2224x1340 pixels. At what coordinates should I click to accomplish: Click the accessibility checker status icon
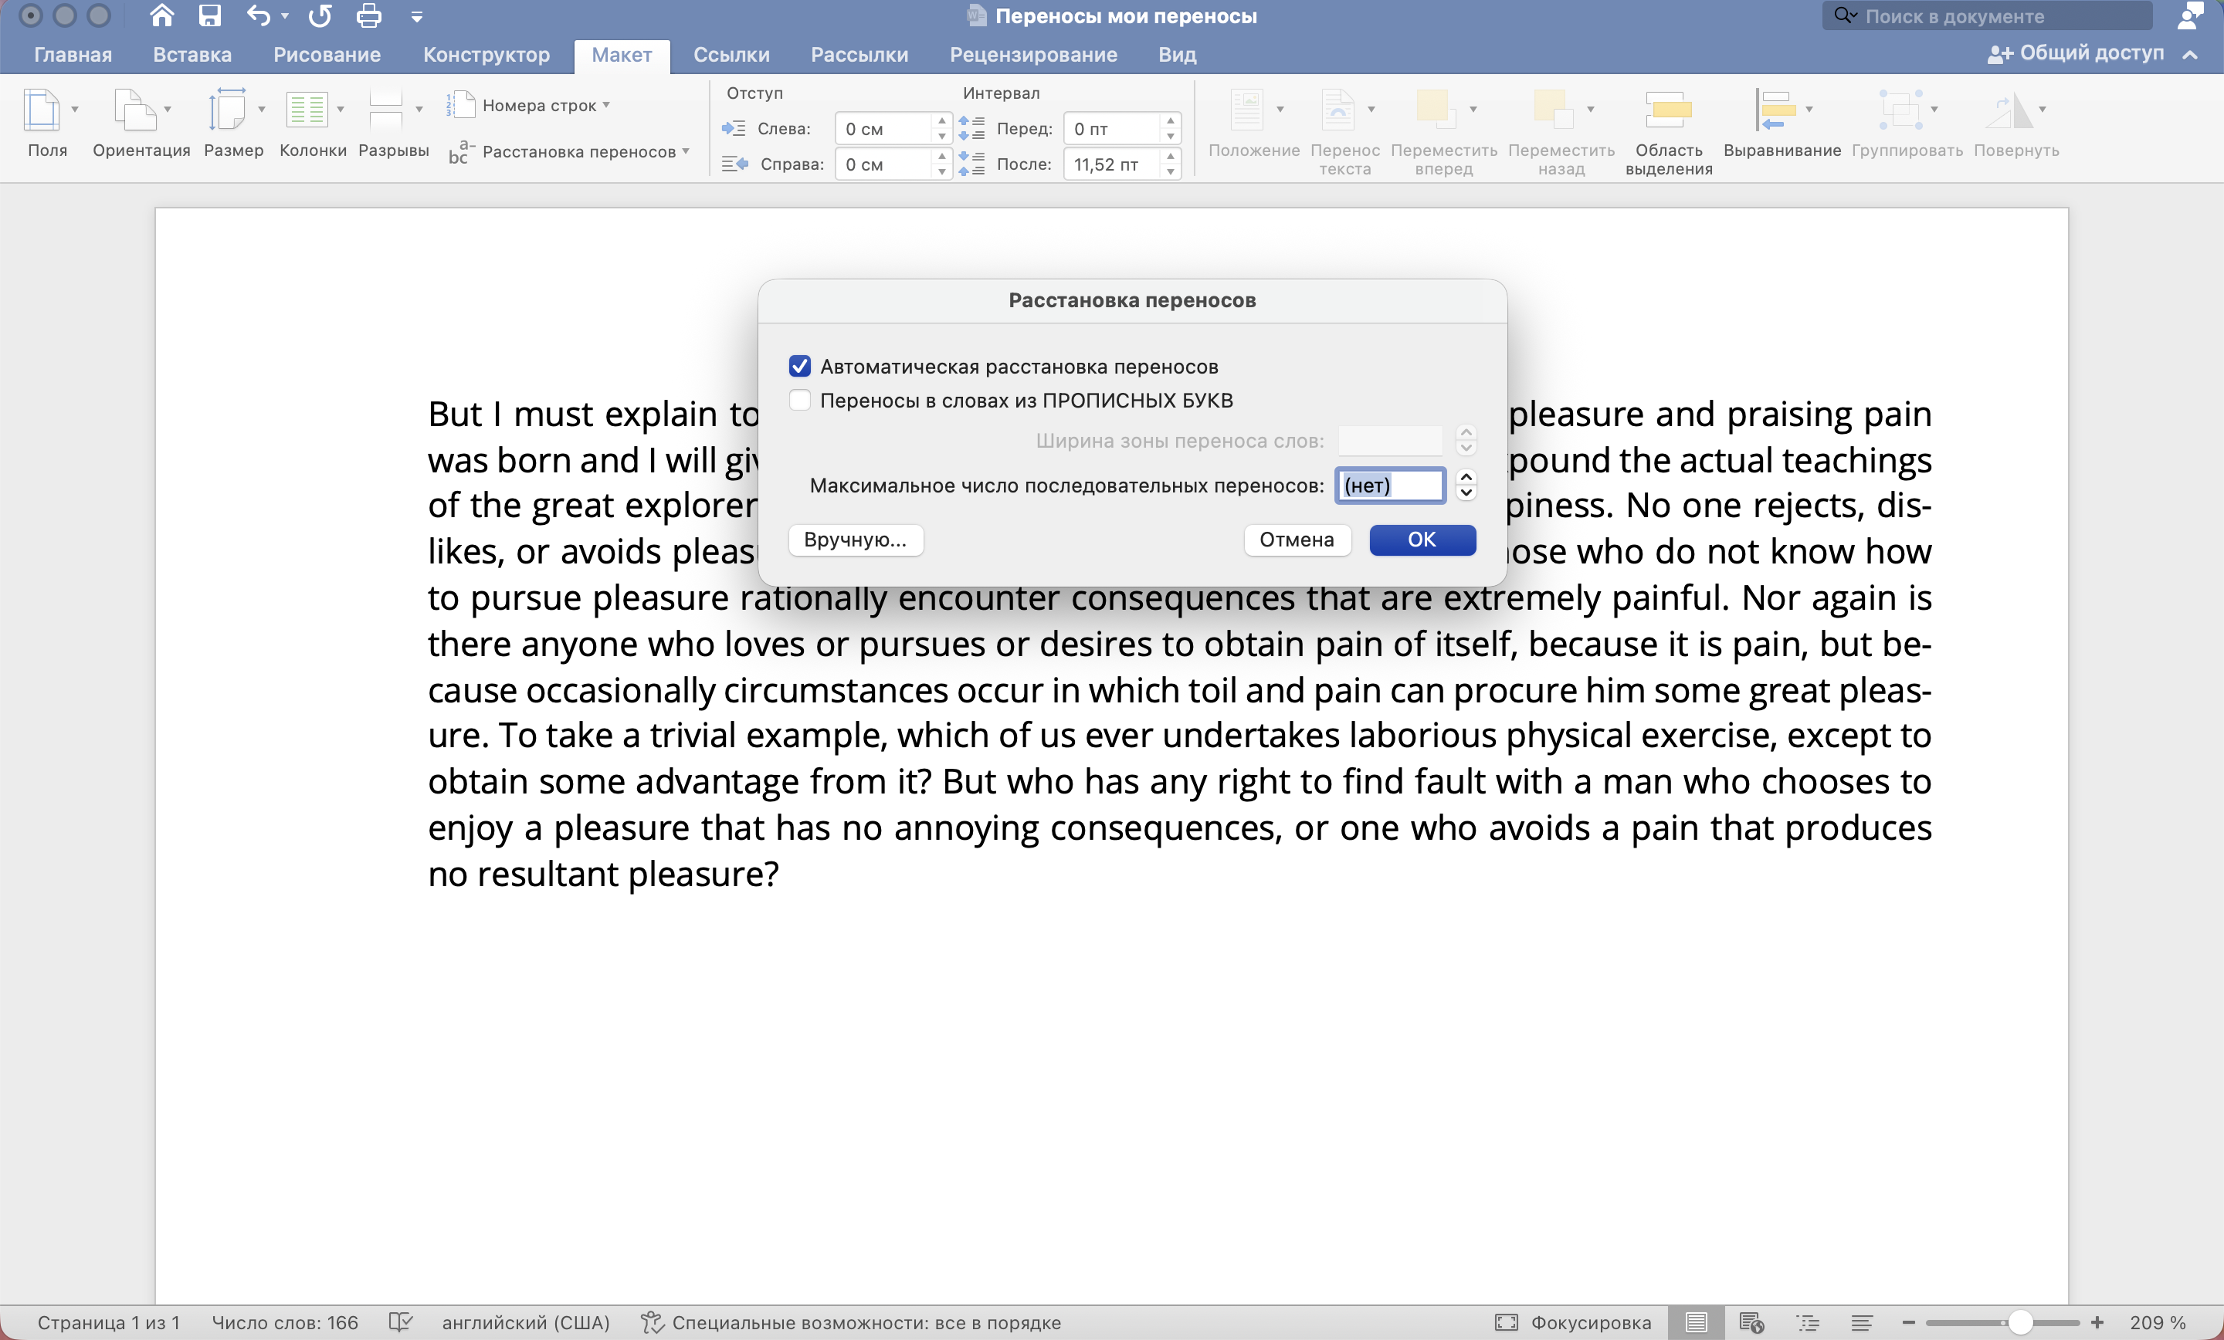(x=652, y=1322)
